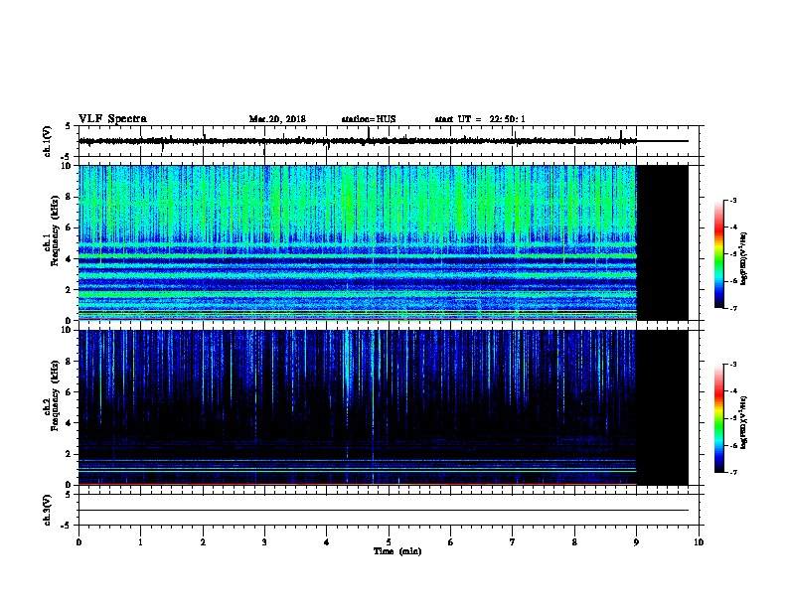The height and width of the screenshot is (608, 787).
Task: Click the "ch.1(V)" waveform axis label
Action: (48, 141)
